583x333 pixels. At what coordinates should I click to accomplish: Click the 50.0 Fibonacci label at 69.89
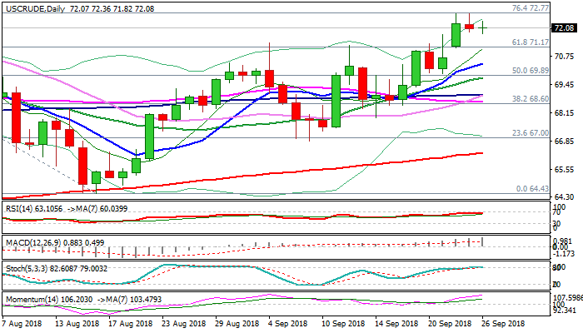[529, 71]
